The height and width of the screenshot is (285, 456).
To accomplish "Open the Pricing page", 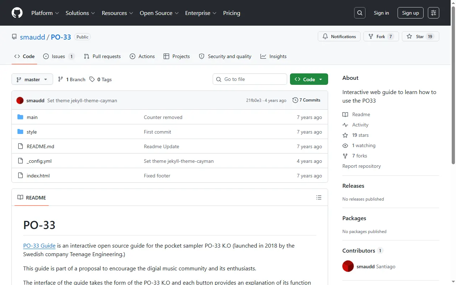I will tap(232, 13).
